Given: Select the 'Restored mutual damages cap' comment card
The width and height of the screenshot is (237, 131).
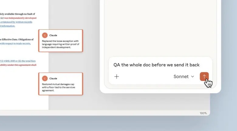Looking at the screenshot, I should [60, 84].
